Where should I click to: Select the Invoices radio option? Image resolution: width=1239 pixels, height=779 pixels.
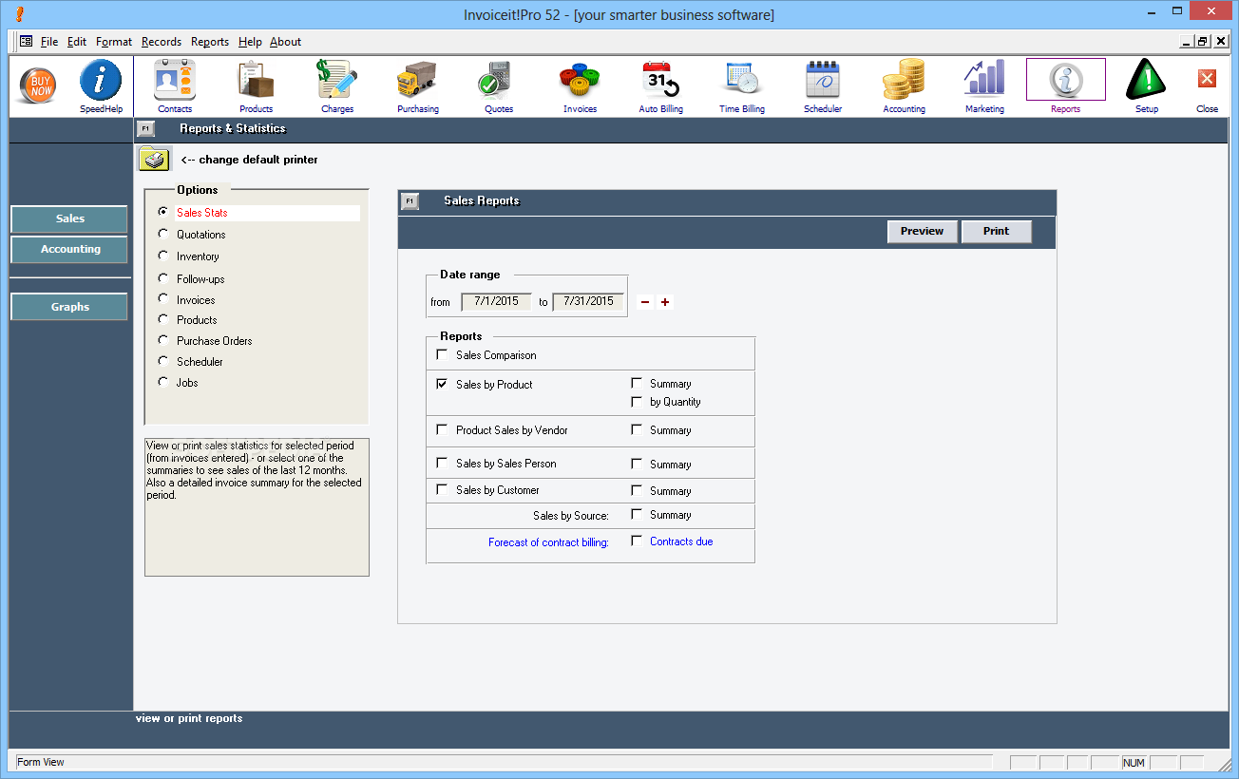click(x=163, y=299)
